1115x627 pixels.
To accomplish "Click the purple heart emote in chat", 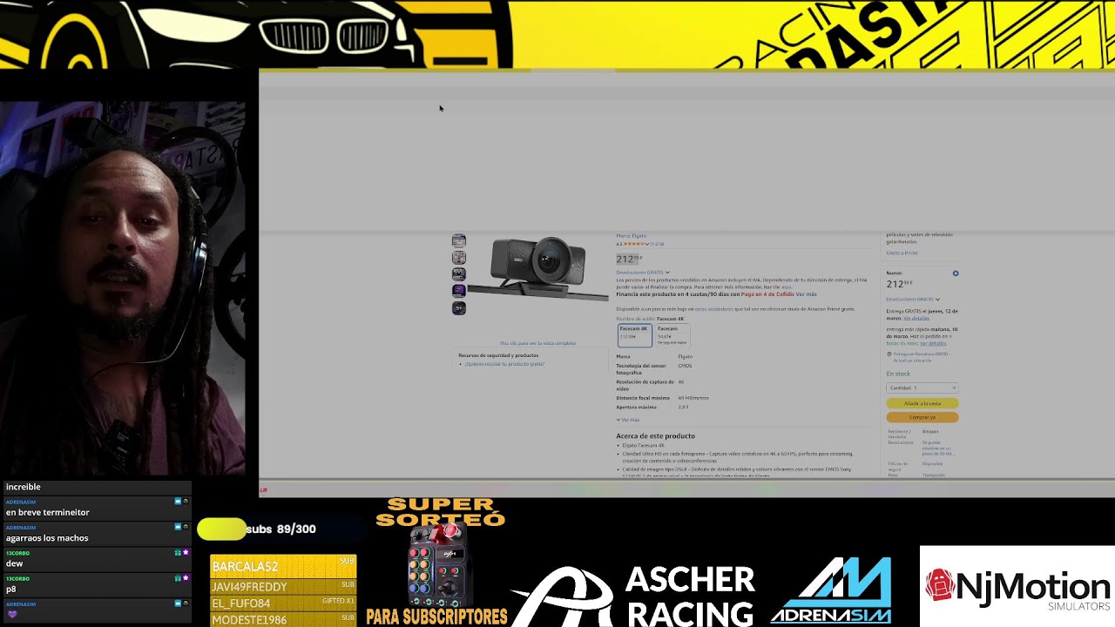I will 12,615.
